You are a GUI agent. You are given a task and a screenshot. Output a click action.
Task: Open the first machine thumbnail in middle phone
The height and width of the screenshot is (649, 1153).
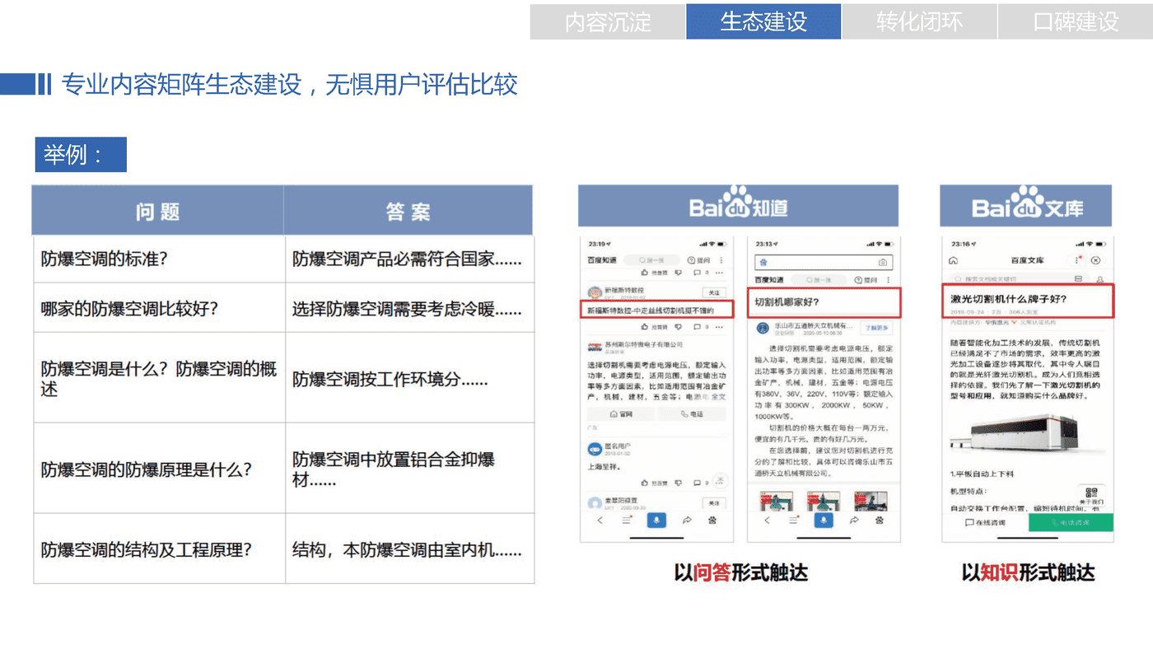click(x=777, y=501)
